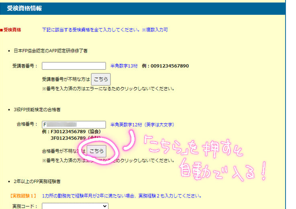
Task: Click the 3級FP技能検定の合格者 bullet
Action: 39,110
